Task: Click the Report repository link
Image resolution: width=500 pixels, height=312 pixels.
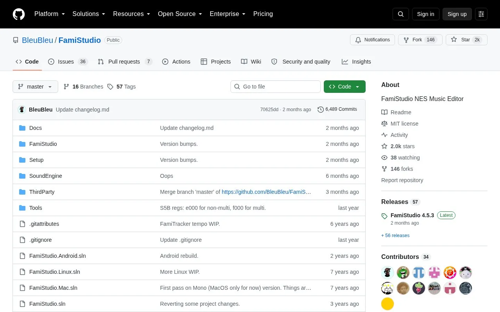Action: [402, 180]
